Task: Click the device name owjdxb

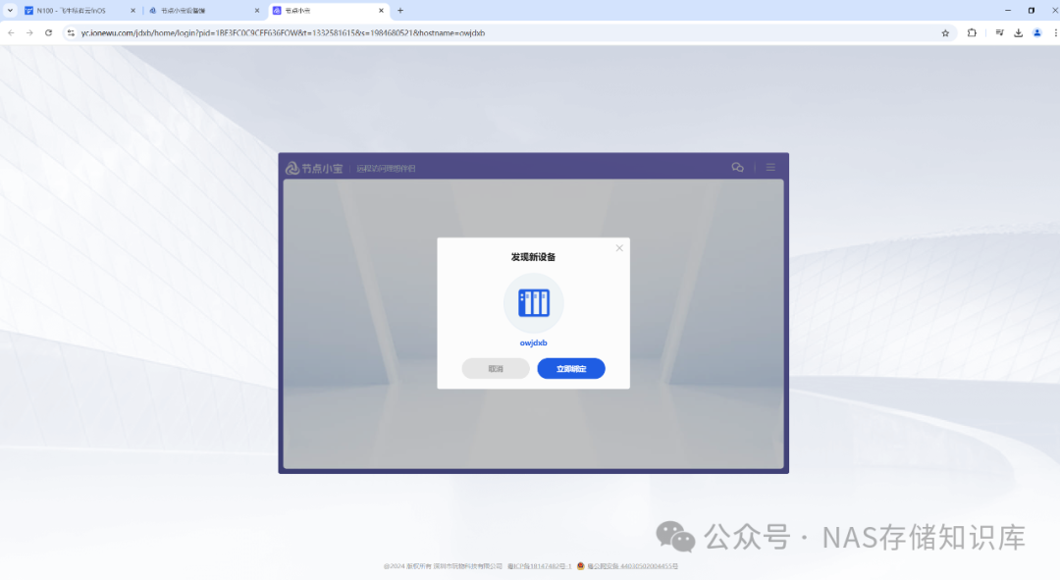Action: click(533, 343)
